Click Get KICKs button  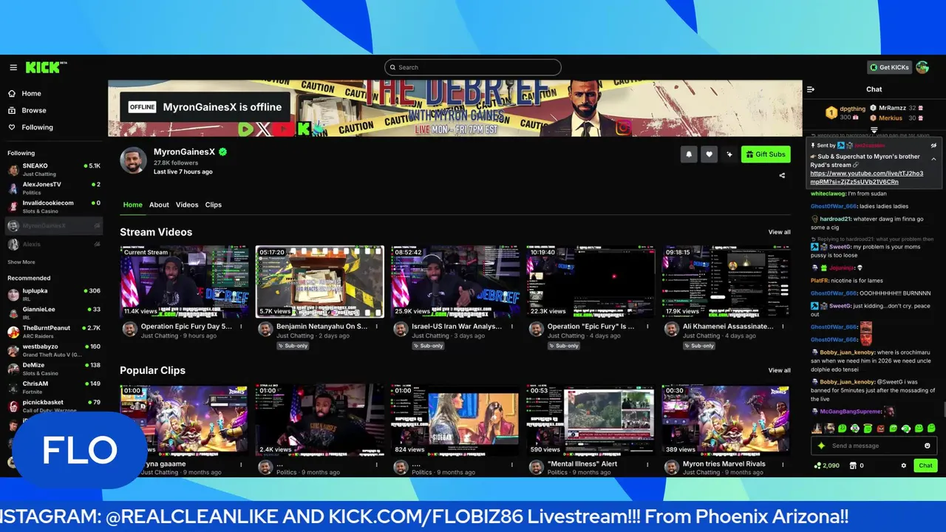pos(889,67)
